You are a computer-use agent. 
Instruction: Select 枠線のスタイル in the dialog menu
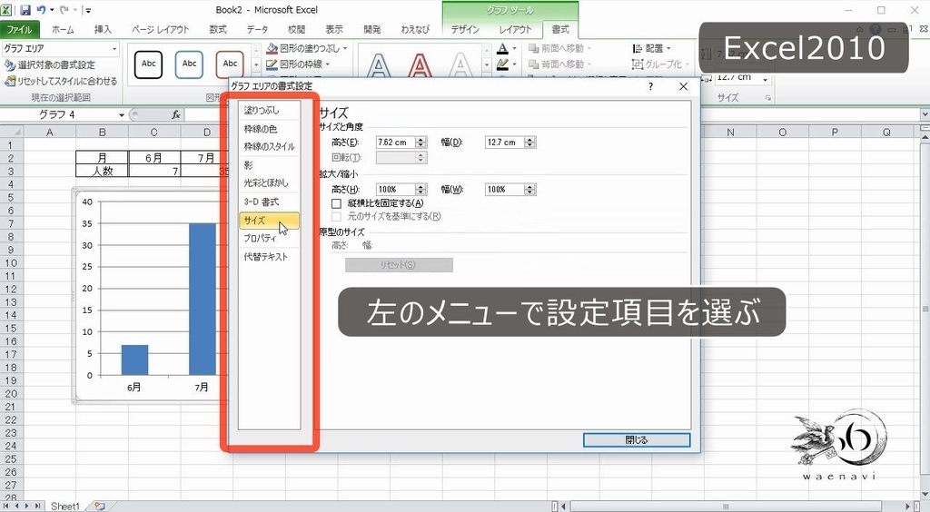pos(269,146)
